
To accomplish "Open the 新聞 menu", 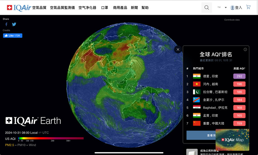I will [x=134, y=8].
